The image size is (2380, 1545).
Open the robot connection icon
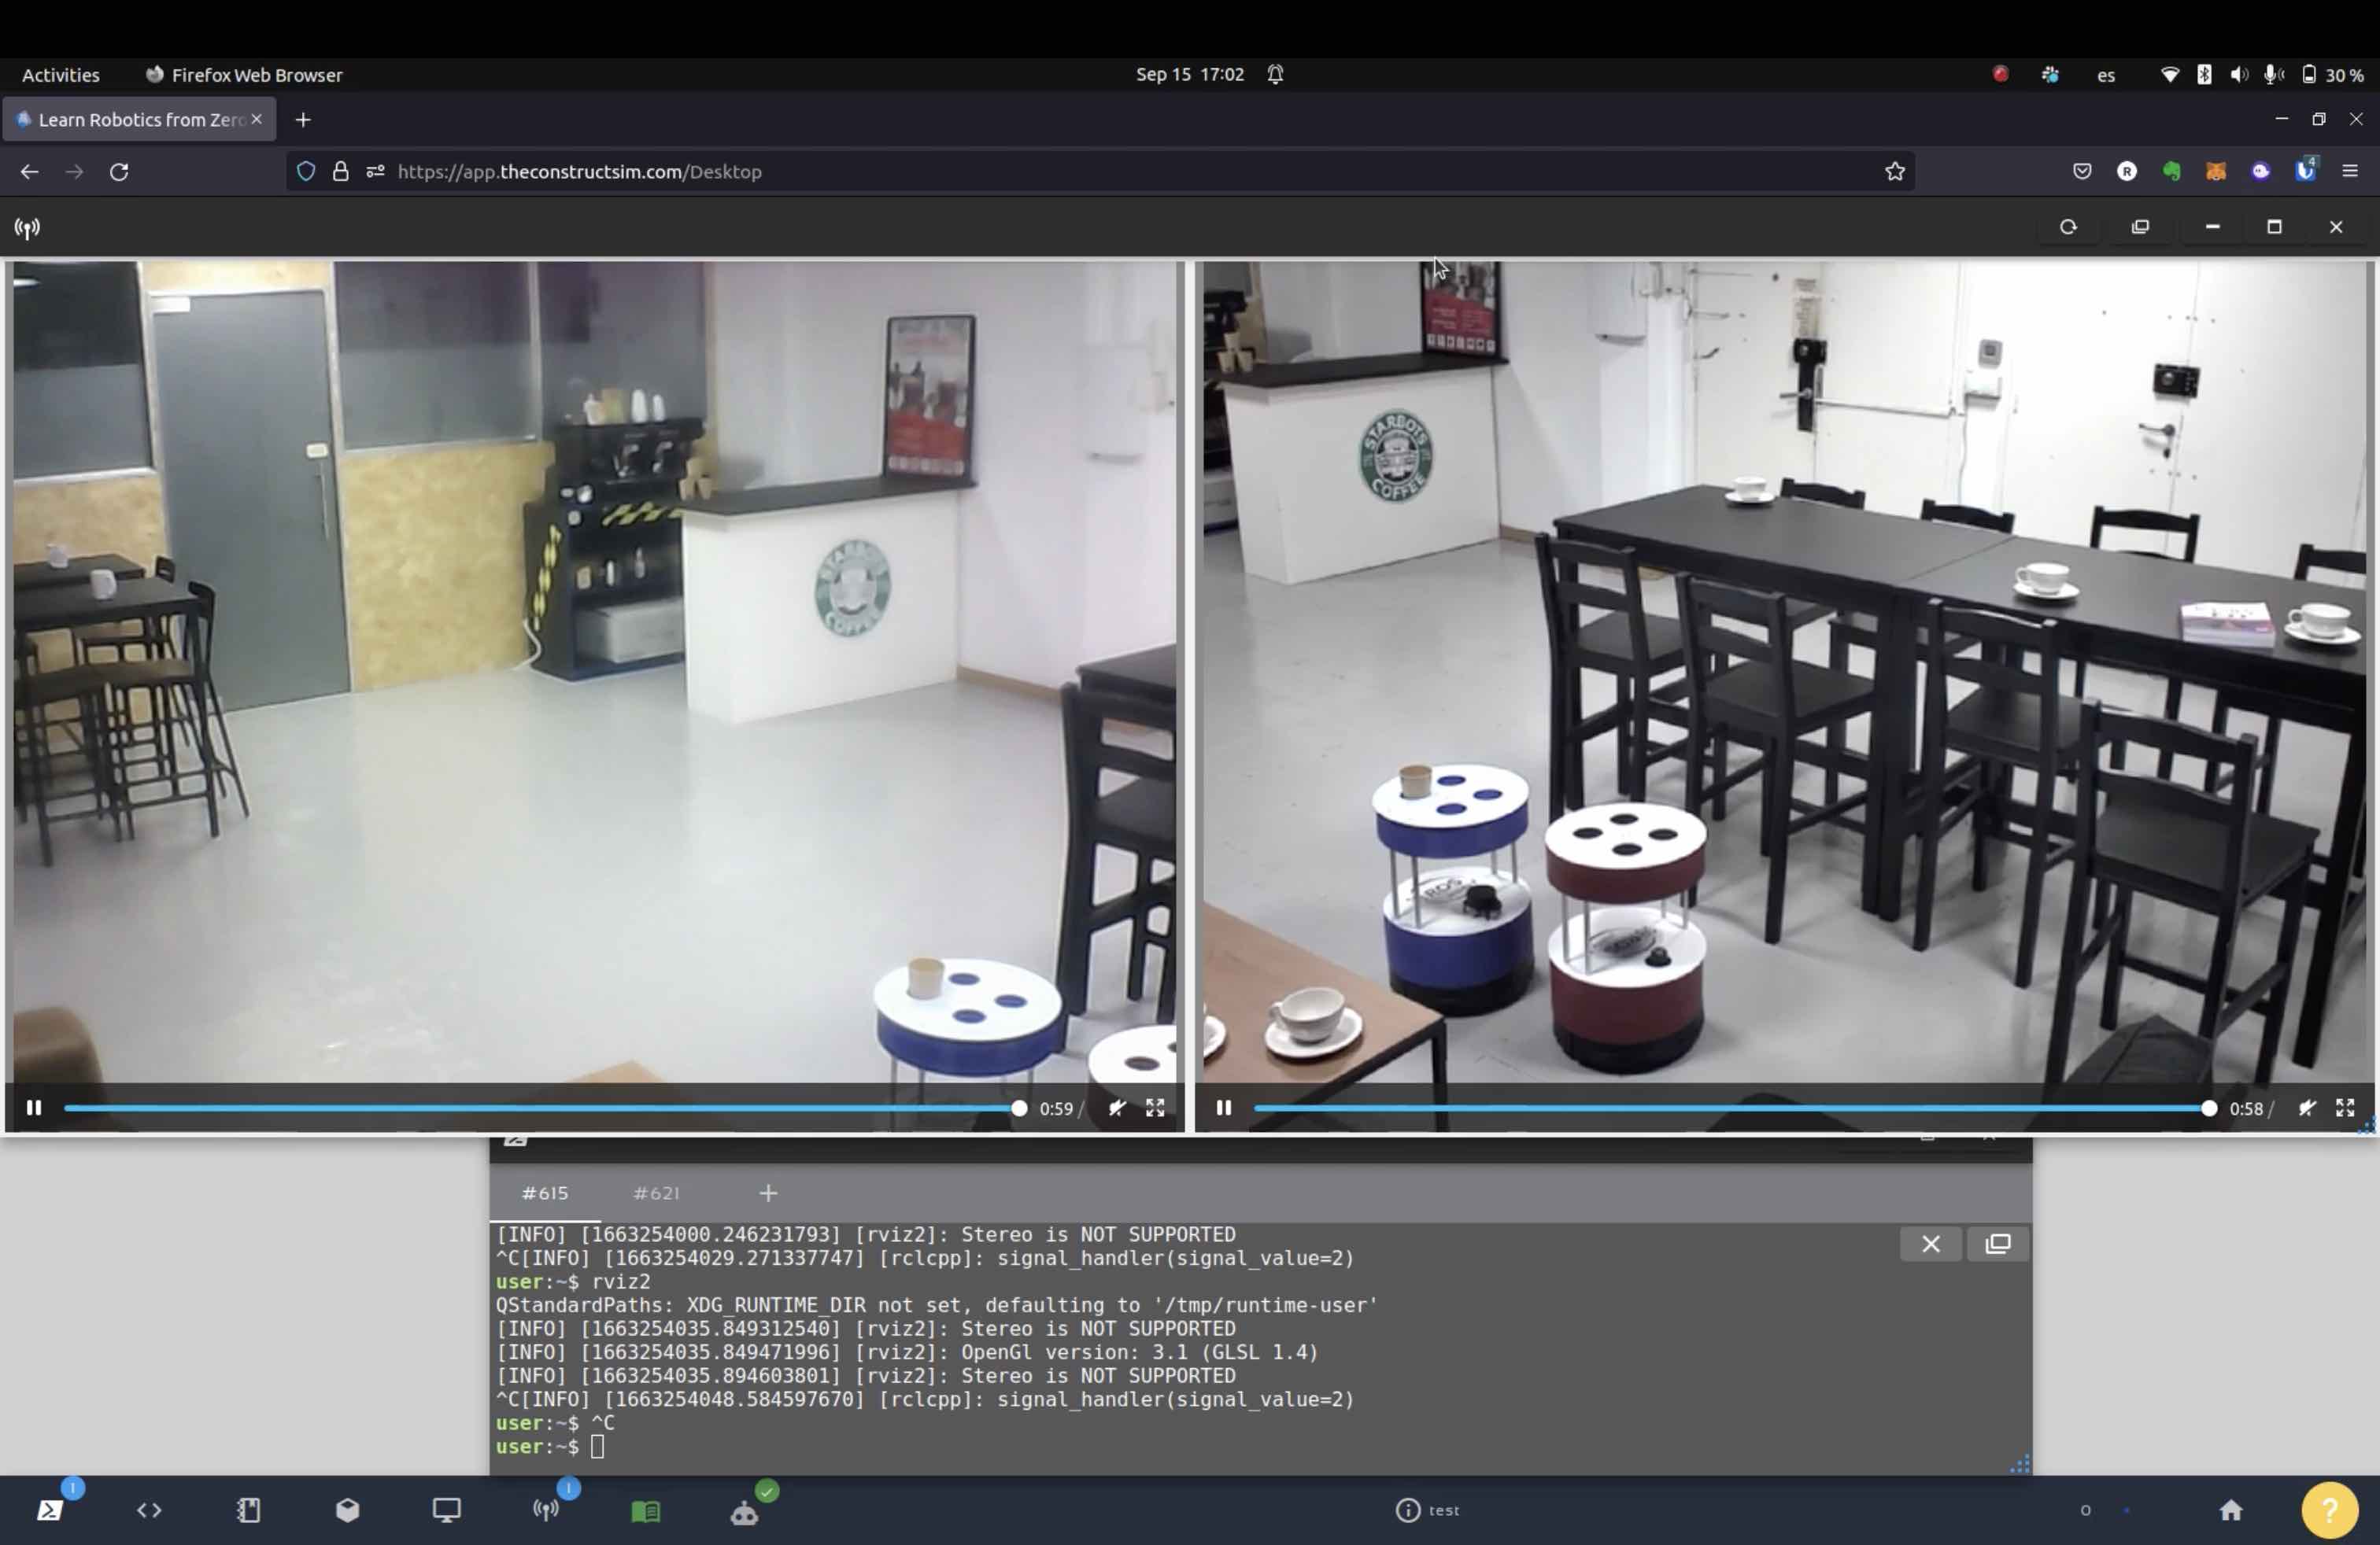[744, 1513]
